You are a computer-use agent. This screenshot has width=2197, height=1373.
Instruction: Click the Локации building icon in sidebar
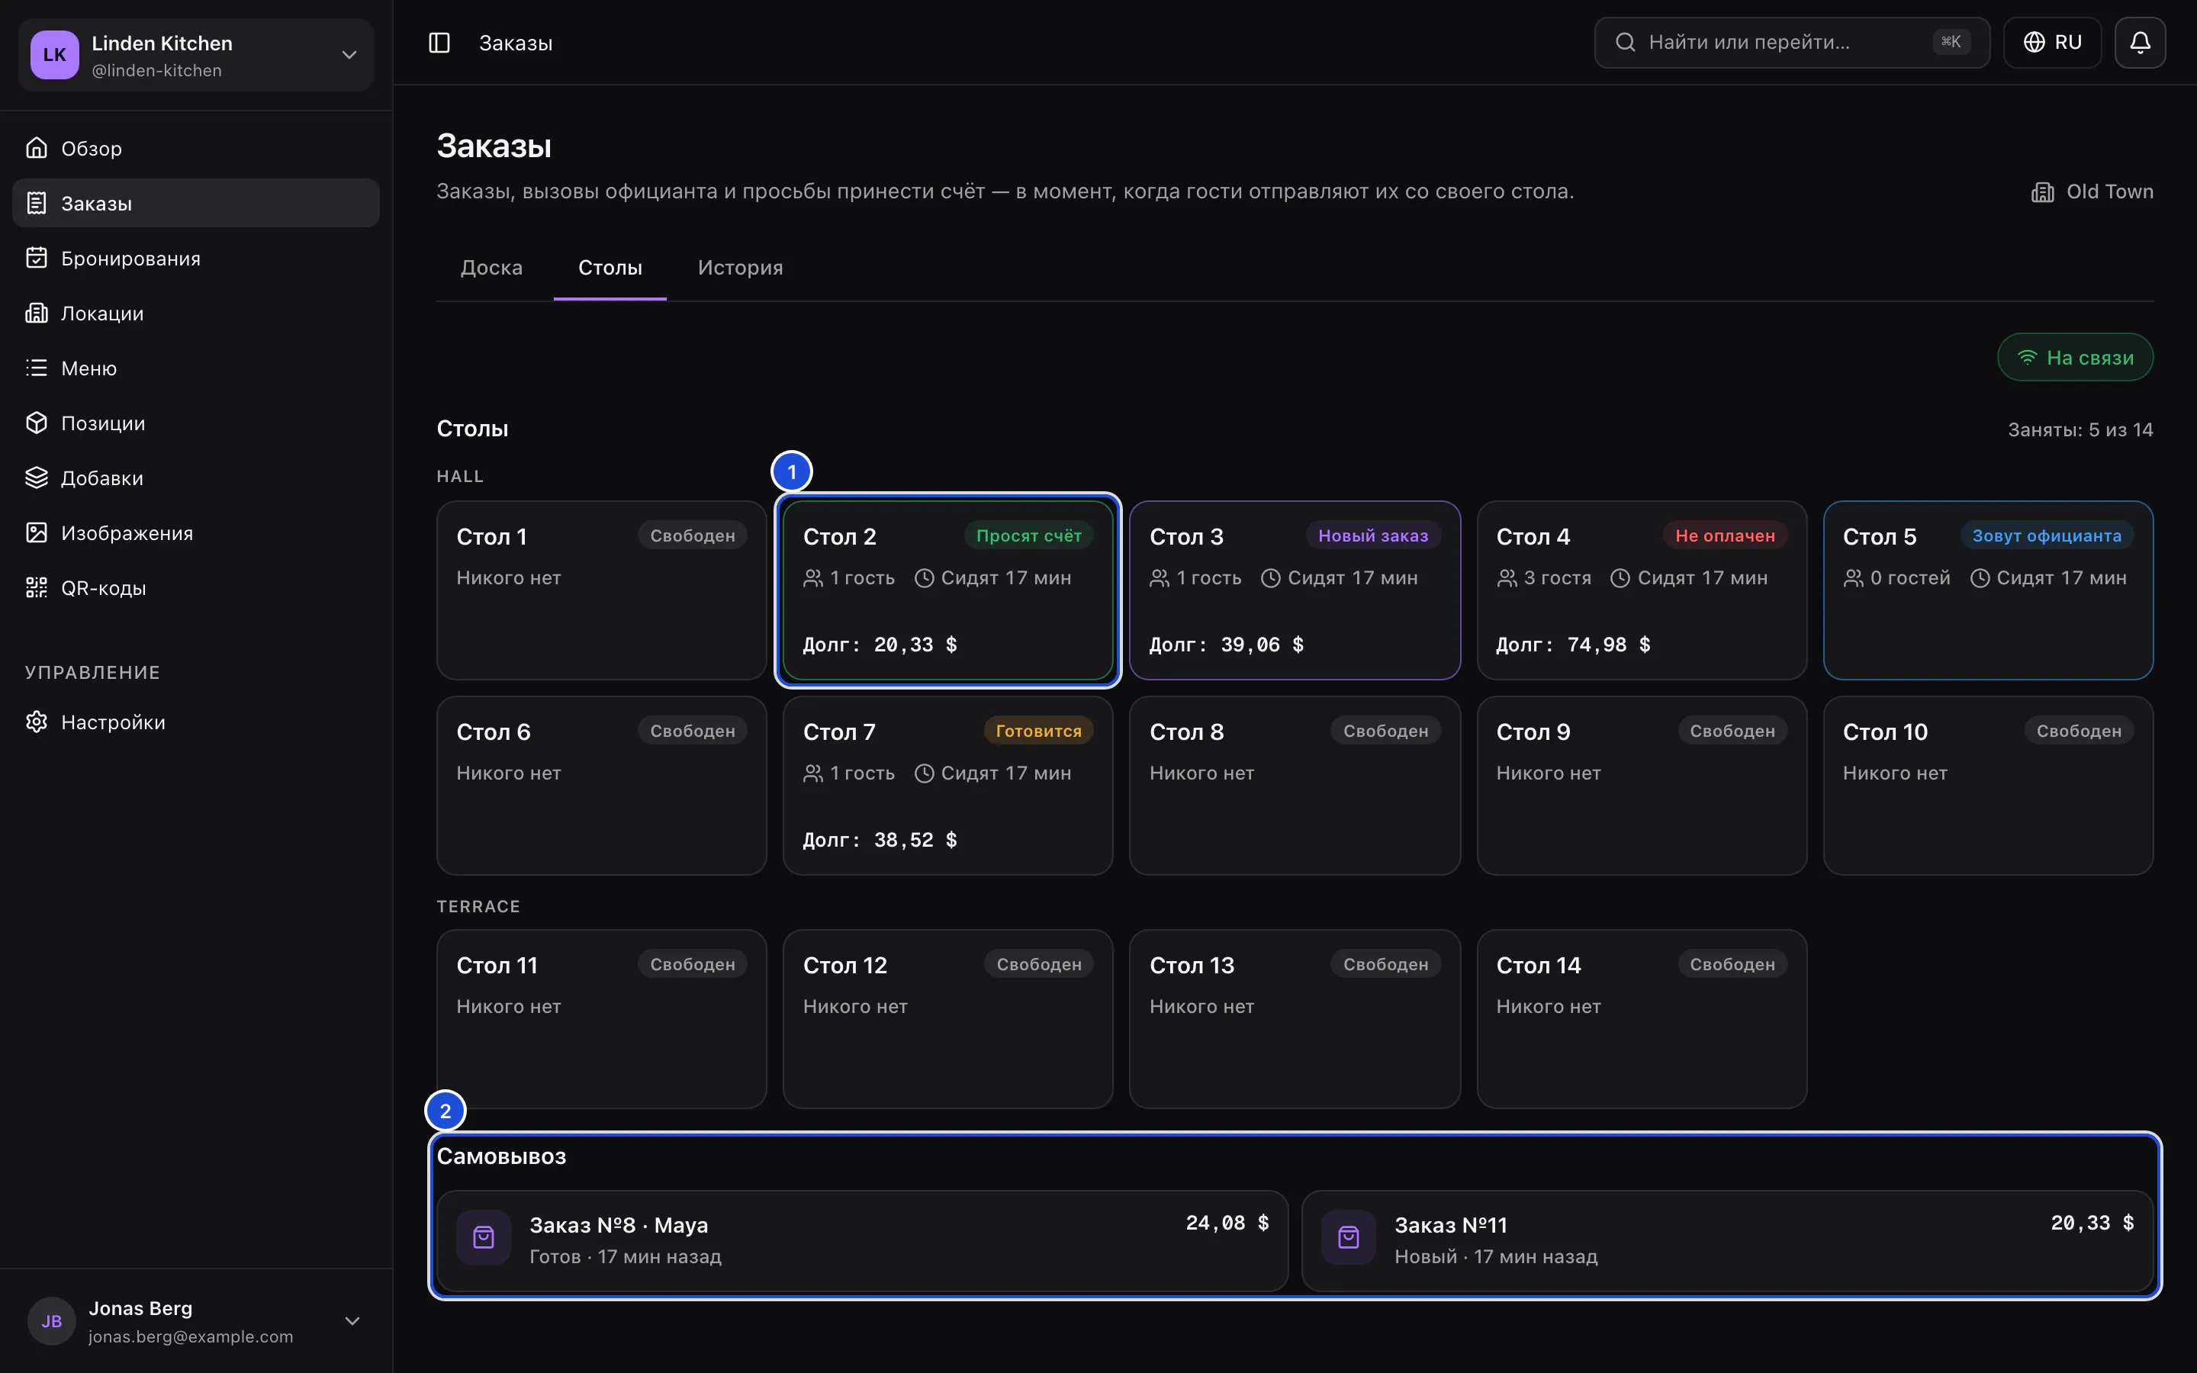tap(37, 314)
